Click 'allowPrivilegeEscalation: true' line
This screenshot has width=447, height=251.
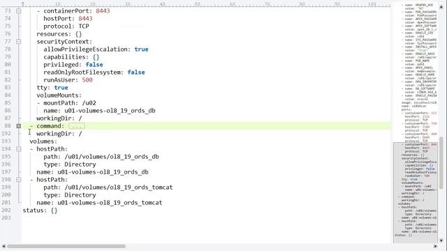click(x=96, y=50)
